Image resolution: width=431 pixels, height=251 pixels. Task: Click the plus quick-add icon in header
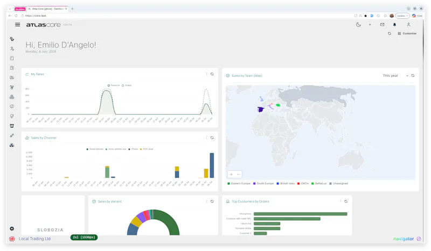point(370,25)
